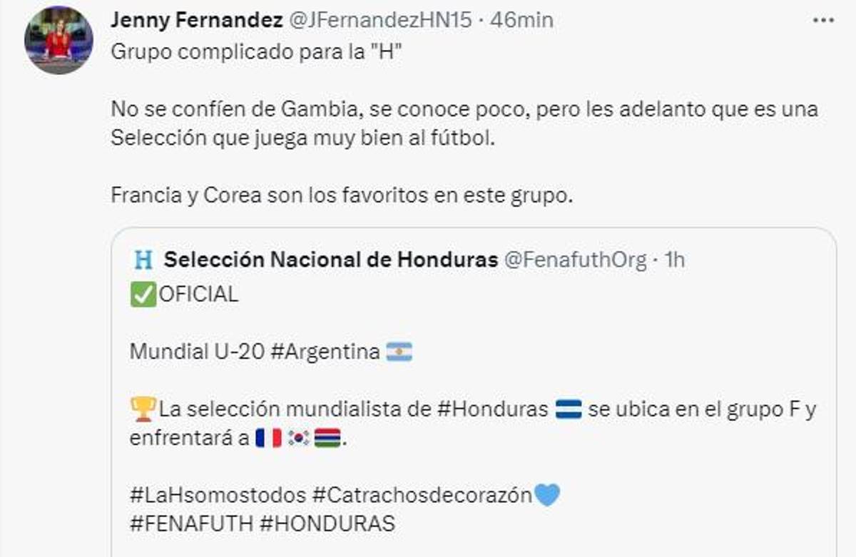Click the trophy emoji in the quoted tweet
This screenshot has height=557, width=856.
pyautogui.click(x=143, y=407)
